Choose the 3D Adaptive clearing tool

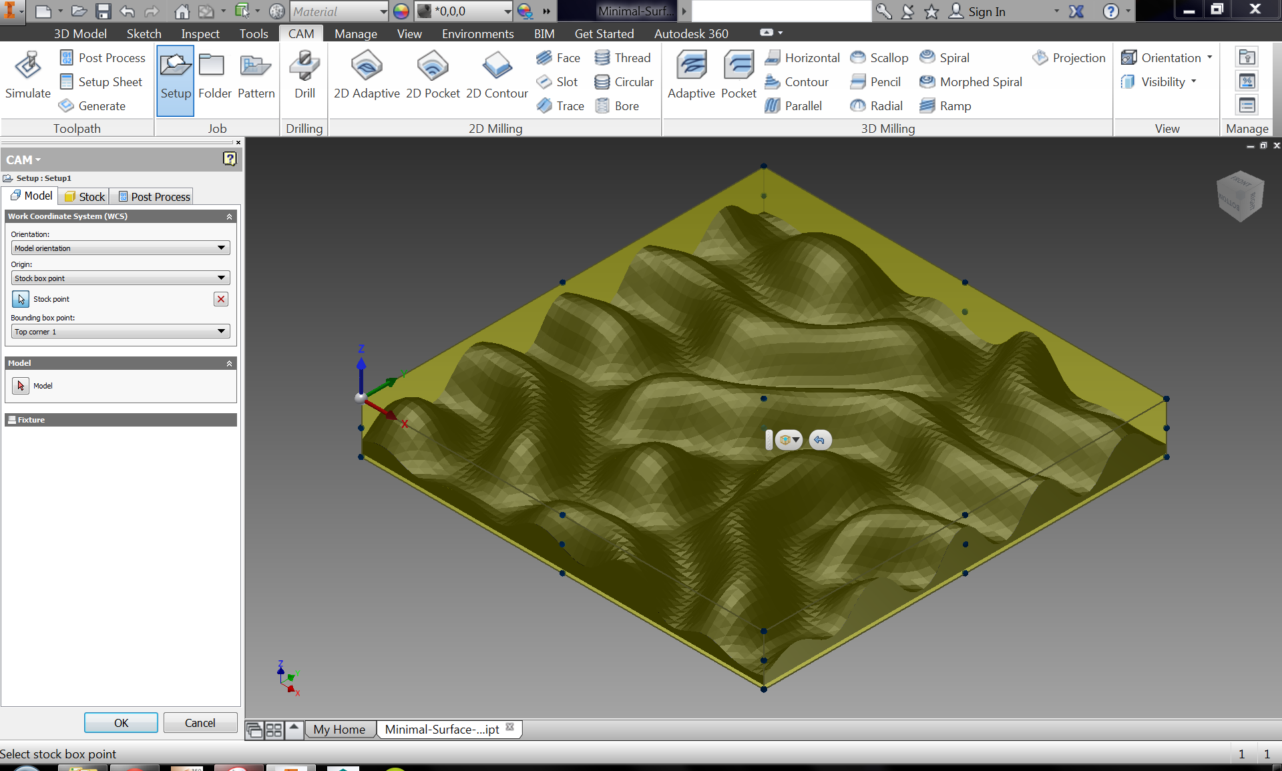691,75
